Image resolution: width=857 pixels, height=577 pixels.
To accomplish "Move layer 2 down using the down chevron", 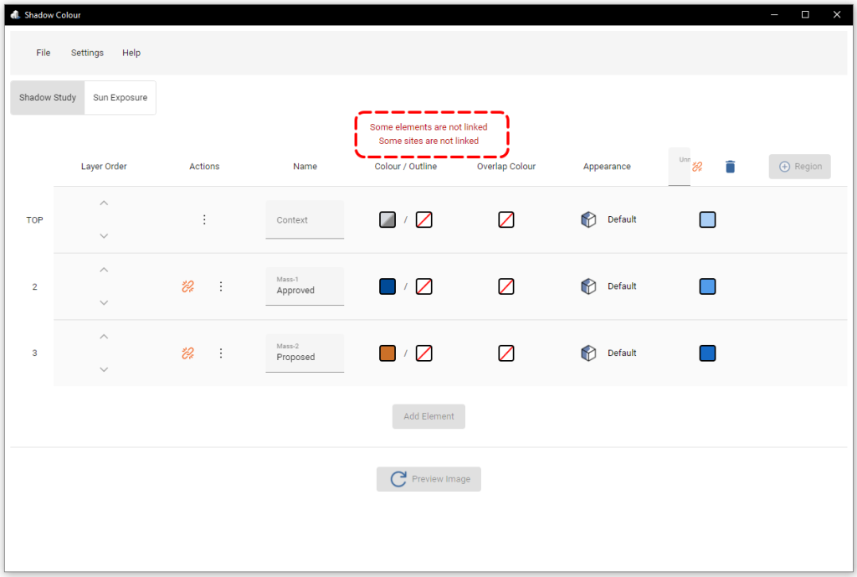I will pyautogui.click(x=104, y=302).
